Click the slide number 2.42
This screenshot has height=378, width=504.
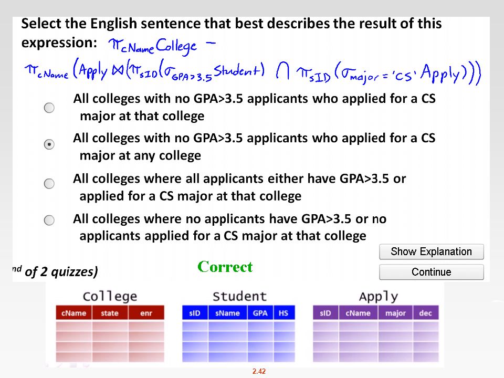(259, 371)
